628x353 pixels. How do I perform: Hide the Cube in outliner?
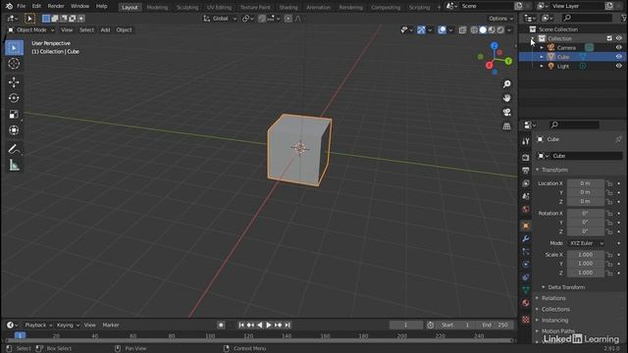tap(619, 57)
